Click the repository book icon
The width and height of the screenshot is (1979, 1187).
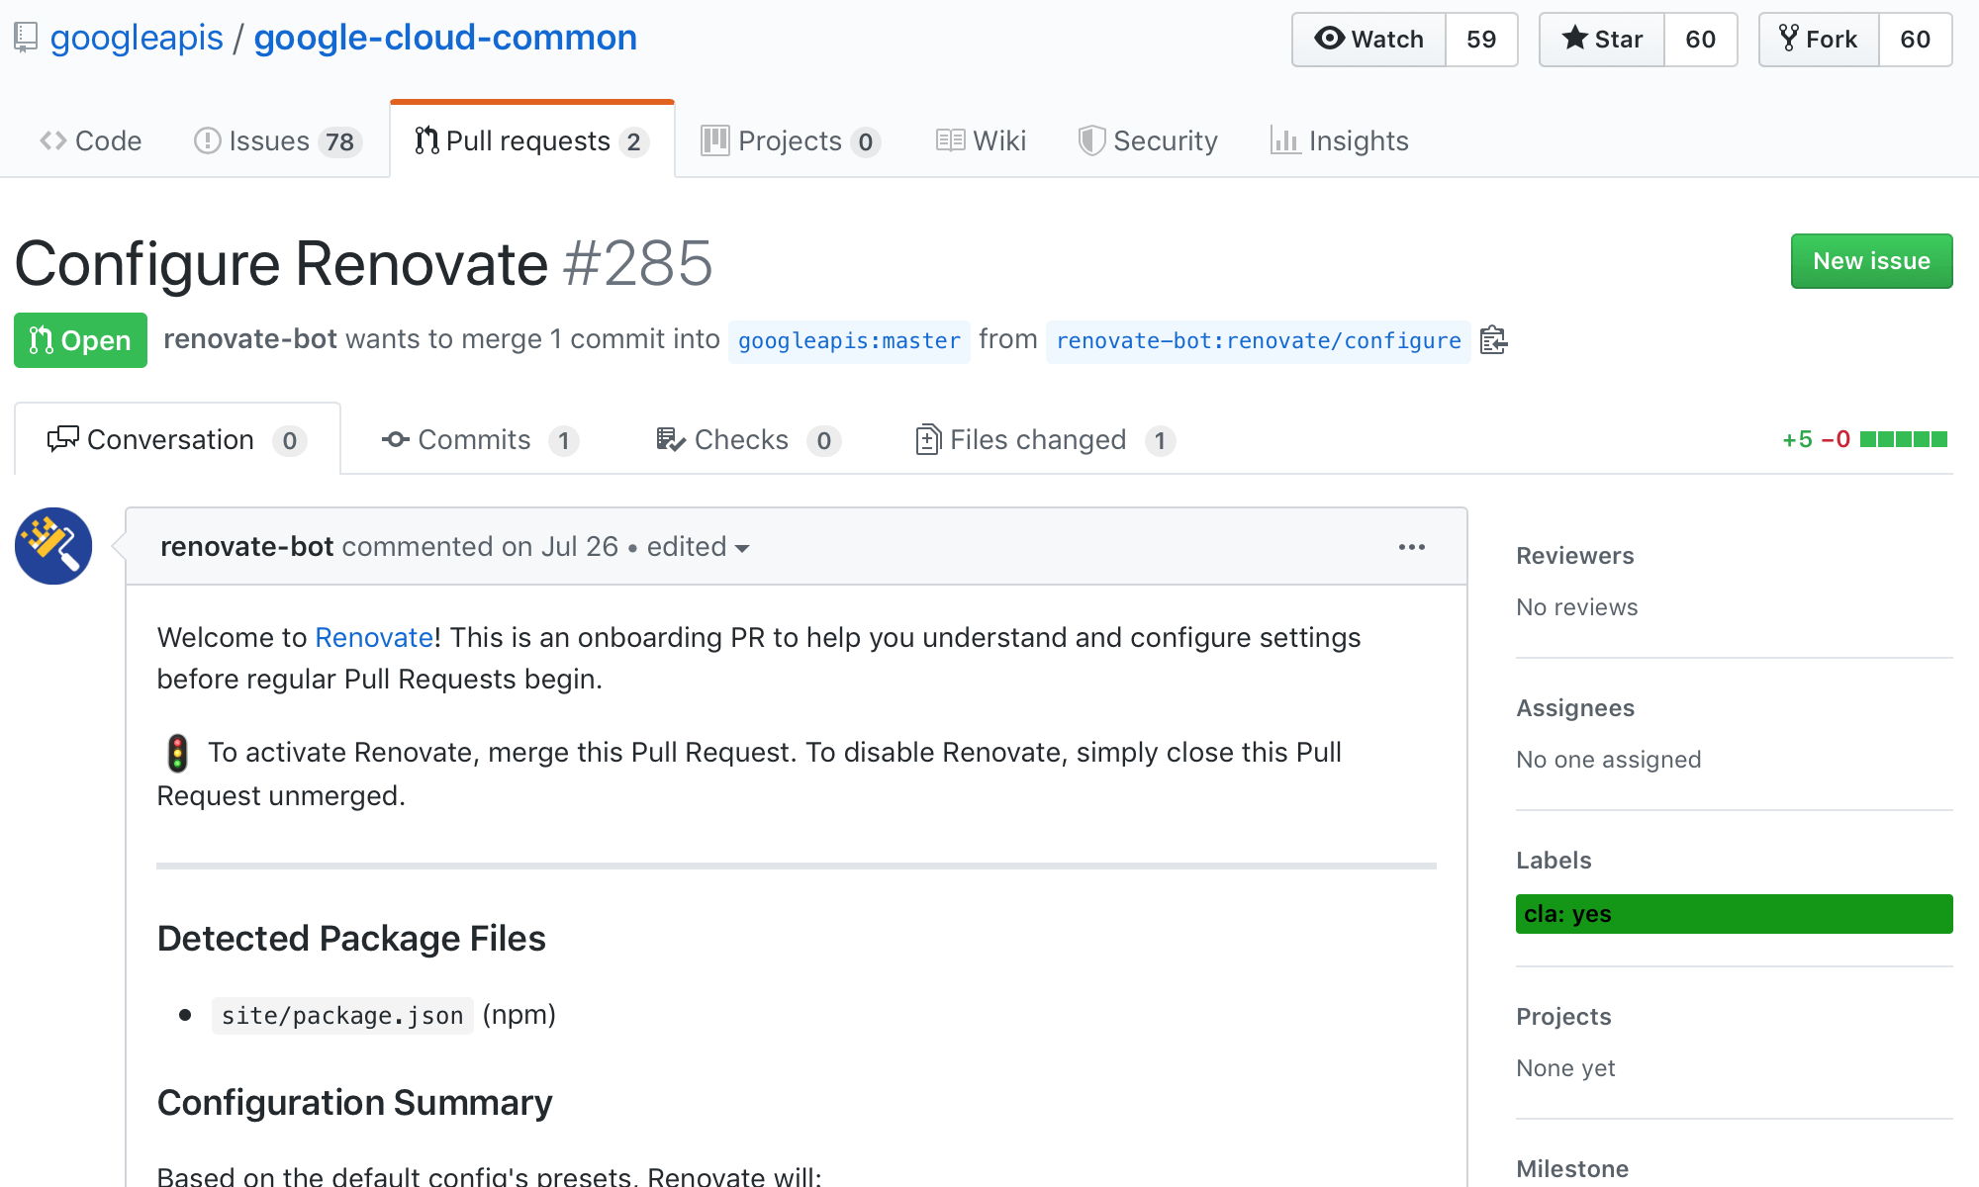26,38
